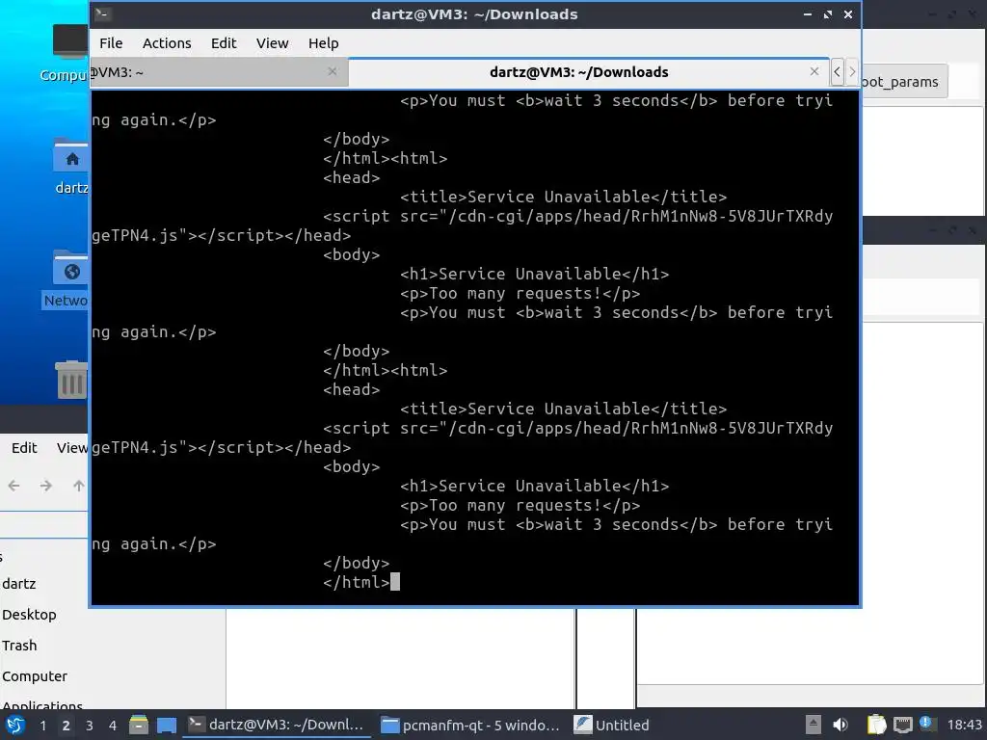Viewport: 987px width, 740px height.
Task: Switch to workspace 2
Action: click(66, 726)
